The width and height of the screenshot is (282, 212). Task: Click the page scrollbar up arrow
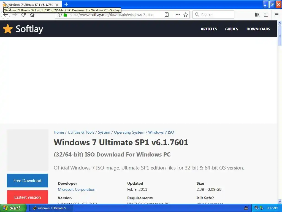tap(280, 23)
